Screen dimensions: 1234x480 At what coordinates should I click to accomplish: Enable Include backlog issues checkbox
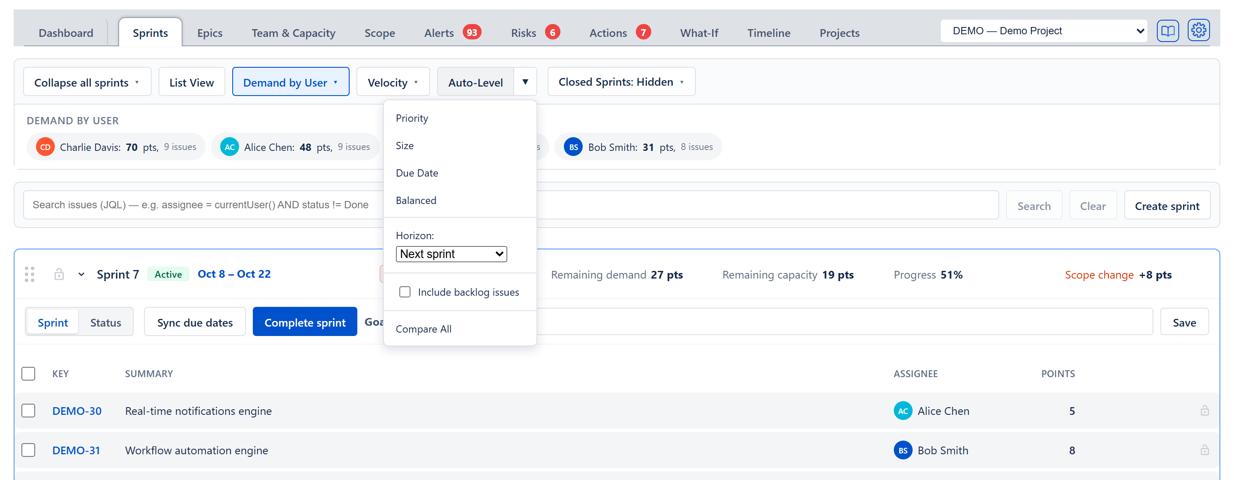click(405, 292)
